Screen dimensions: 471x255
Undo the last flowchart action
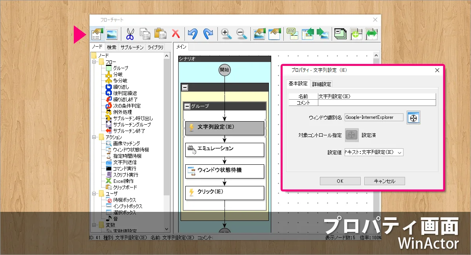(192, 34)
